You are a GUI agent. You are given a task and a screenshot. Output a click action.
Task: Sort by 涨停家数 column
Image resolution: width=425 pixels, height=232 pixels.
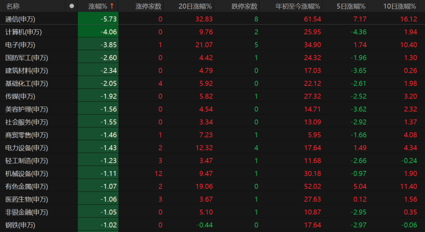pos(148,6)
